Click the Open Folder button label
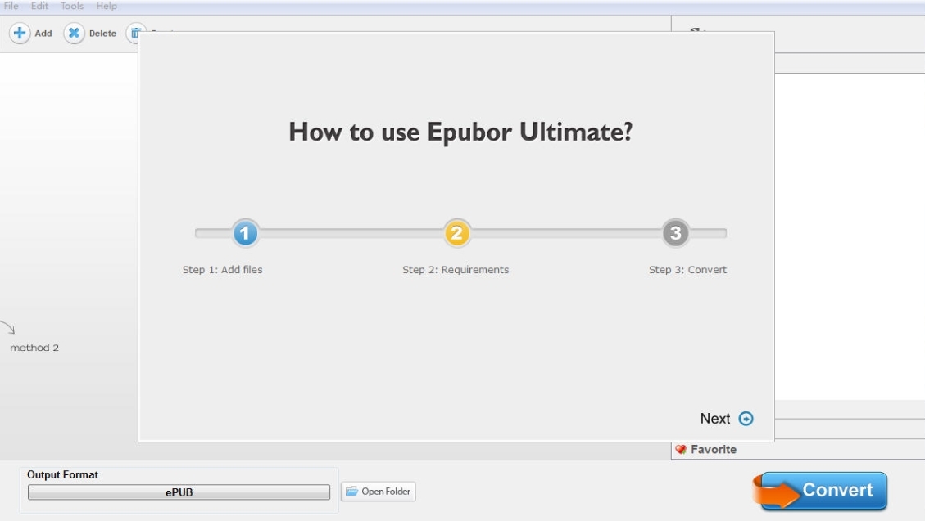Screen dimensions: 925x521 (386, 491)
